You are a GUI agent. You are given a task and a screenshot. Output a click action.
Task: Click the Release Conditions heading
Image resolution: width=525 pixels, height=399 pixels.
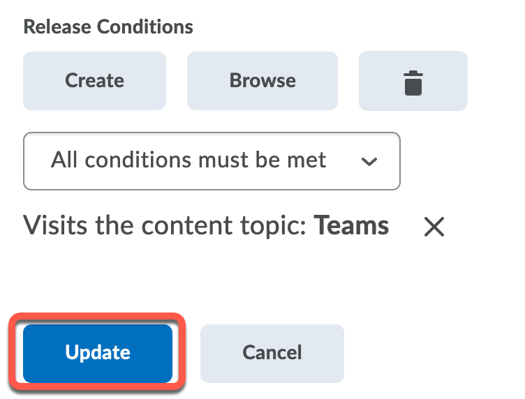[x=108, y=27]
